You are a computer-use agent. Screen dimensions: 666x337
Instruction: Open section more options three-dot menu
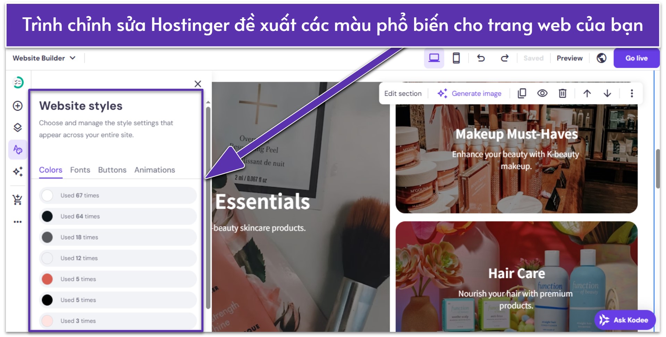(632, 93)
